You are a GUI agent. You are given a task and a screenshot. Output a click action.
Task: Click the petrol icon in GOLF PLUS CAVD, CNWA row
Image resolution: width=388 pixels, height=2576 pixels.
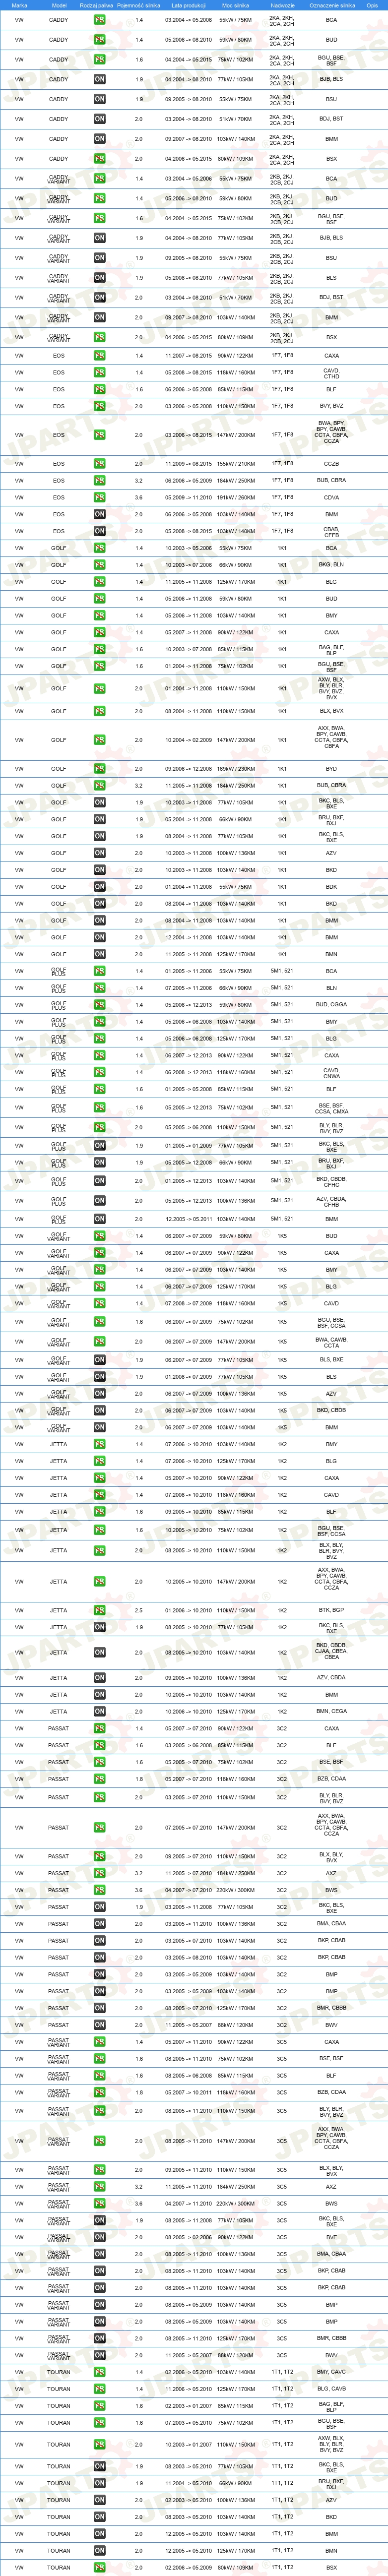(99, 1072)
